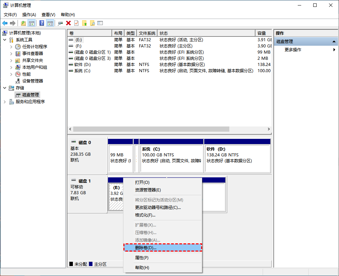Click the folder with green arrow icon

[84, 23]
